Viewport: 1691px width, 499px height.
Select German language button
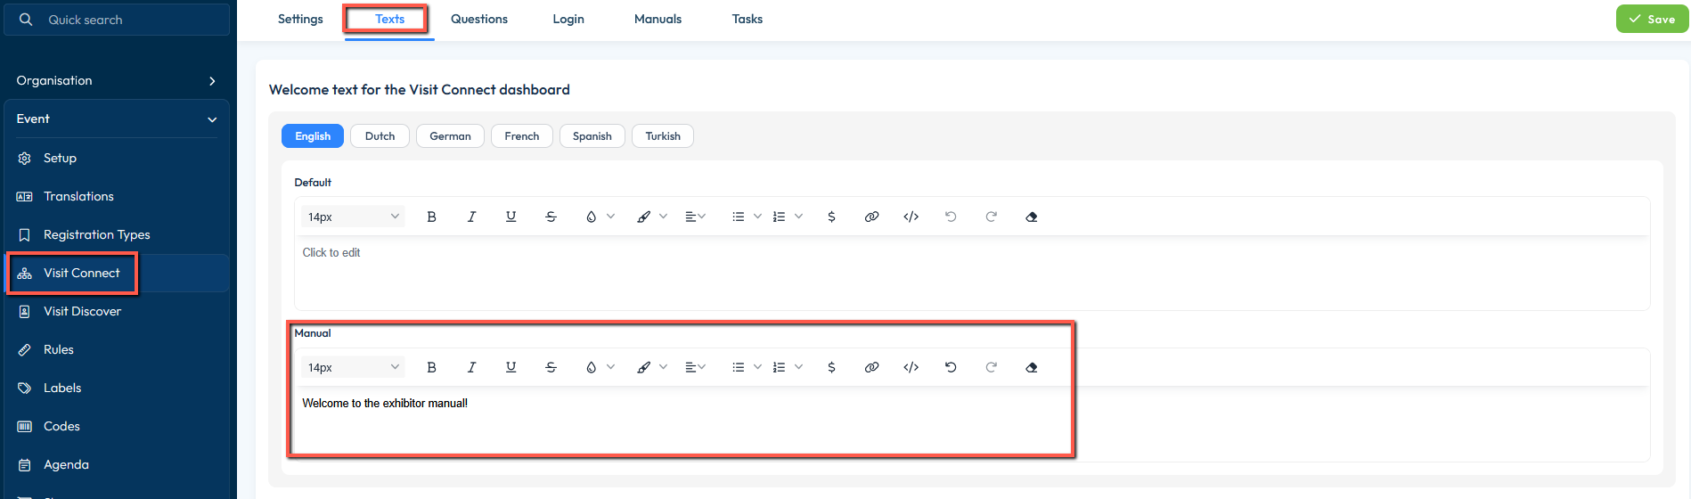tap(450, 136)
